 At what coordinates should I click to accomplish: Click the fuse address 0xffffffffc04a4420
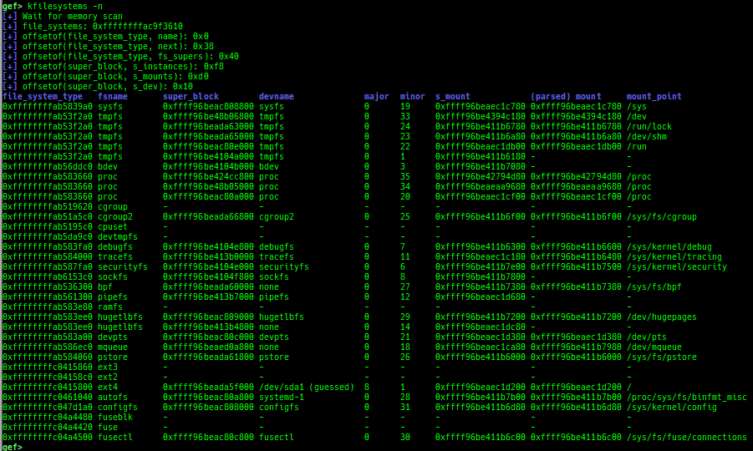[x=48, y=428]
